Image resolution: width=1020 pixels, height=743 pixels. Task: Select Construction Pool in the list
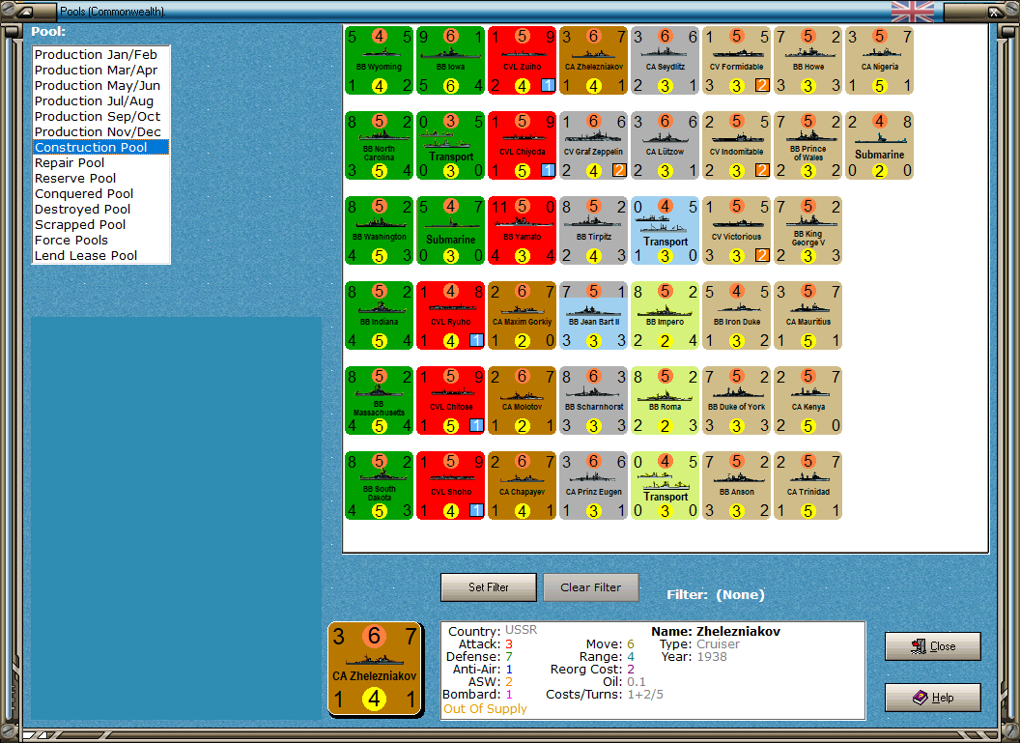[100, 147]
